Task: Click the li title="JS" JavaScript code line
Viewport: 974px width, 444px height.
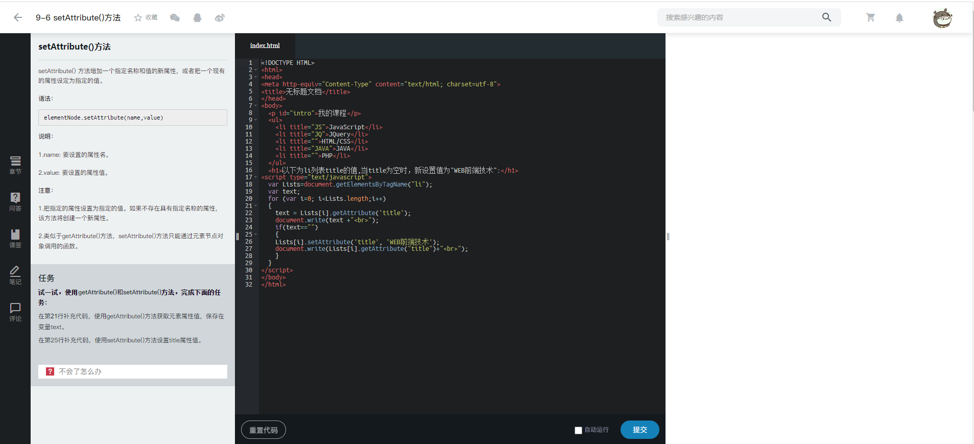Action: (329, 127)
